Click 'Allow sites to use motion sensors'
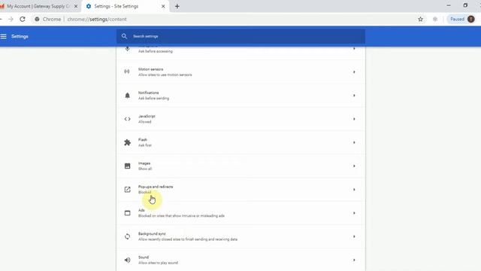The height and width of the screenshot is (271, 481). pyautogui.click(x=165, y=75)
